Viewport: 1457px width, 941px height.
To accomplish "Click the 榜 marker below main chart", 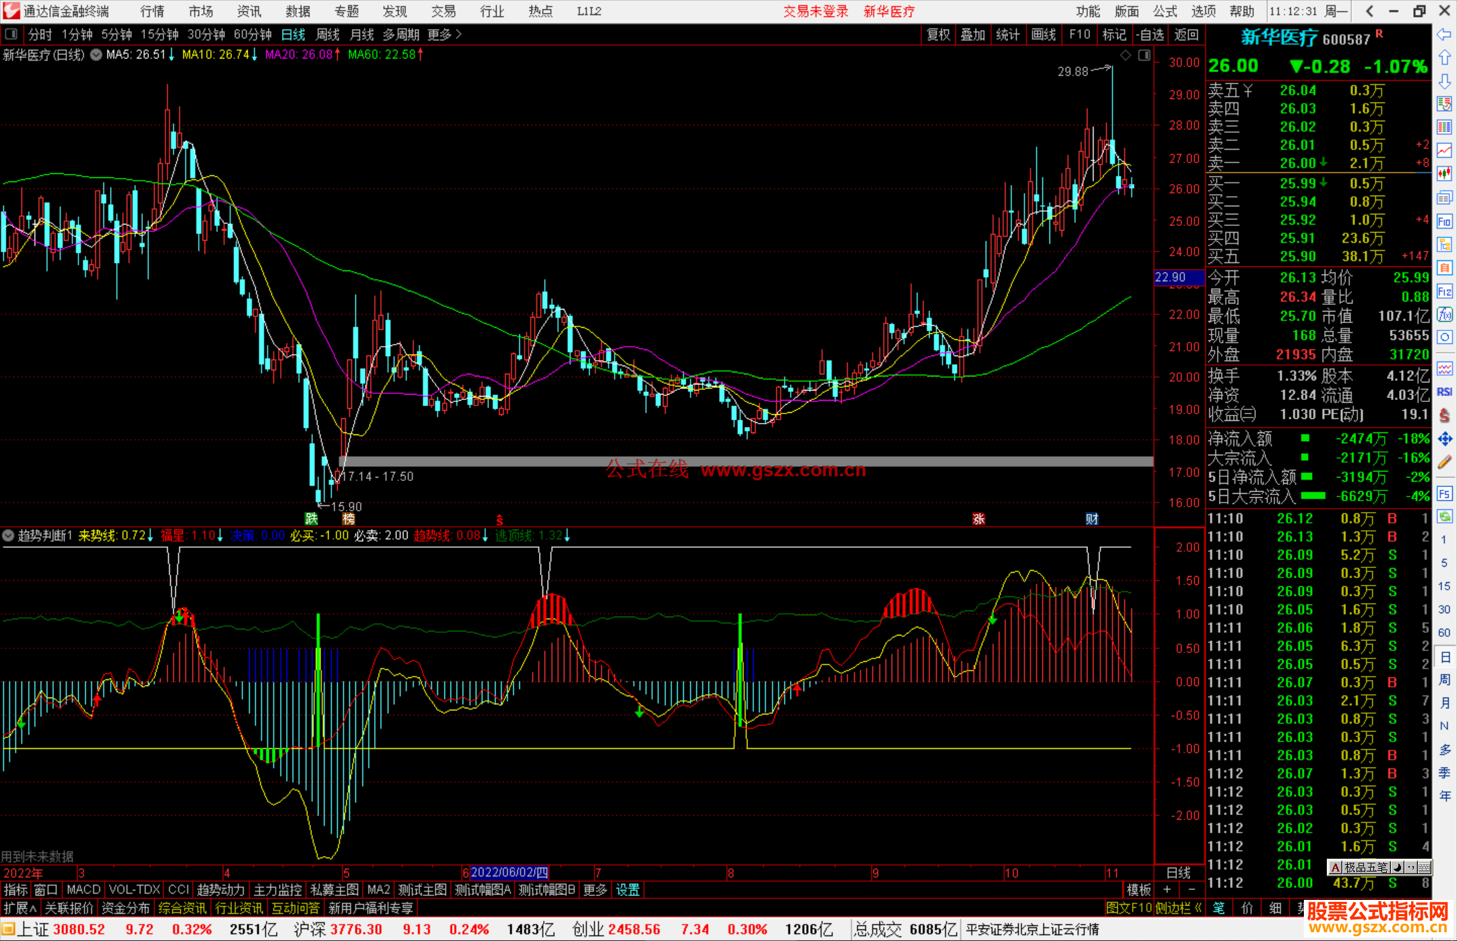I will click(x=349, y=519).
